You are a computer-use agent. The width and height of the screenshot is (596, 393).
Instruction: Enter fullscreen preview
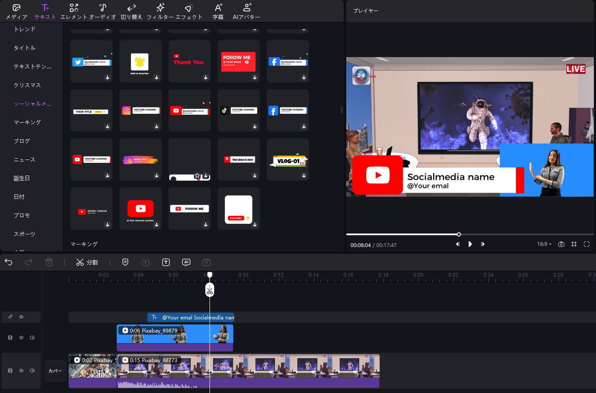tap(587, 244)
